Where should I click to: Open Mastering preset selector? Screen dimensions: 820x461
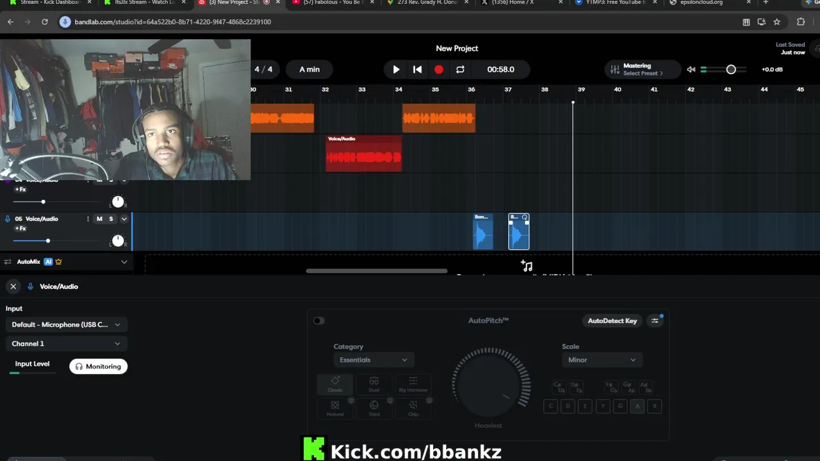click(x=643, y=69)
